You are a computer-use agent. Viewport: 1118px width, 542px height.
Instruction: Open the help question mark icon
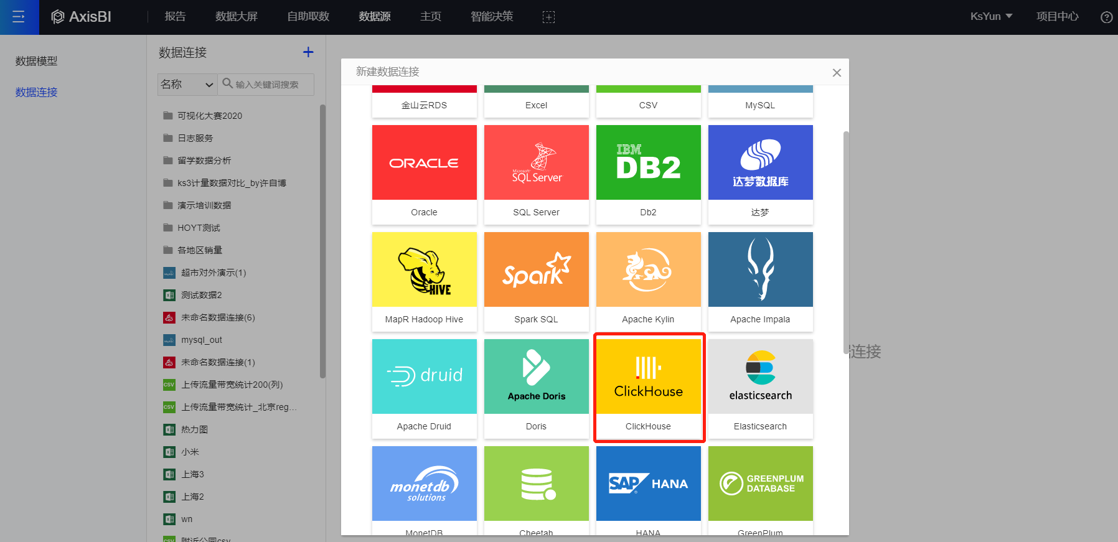click(1106, 17)
